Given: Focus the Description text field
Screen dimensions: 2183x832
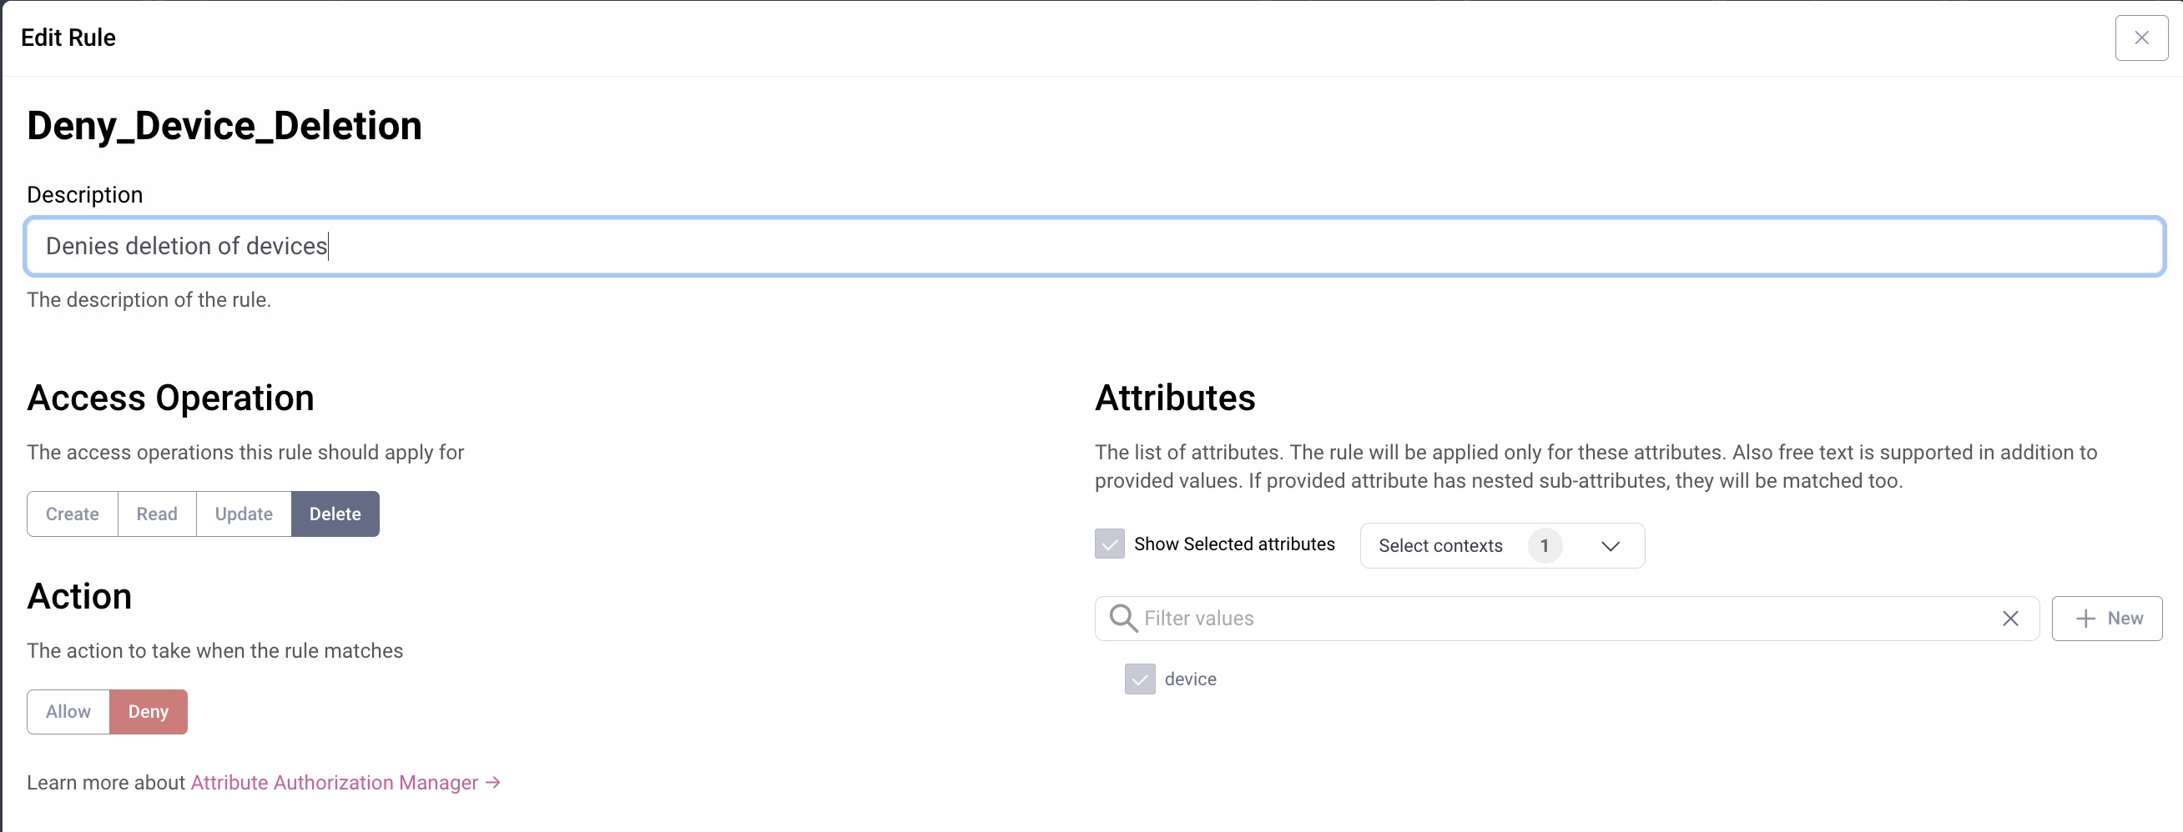Looking at the screenshot, I should pos(1094,246).
